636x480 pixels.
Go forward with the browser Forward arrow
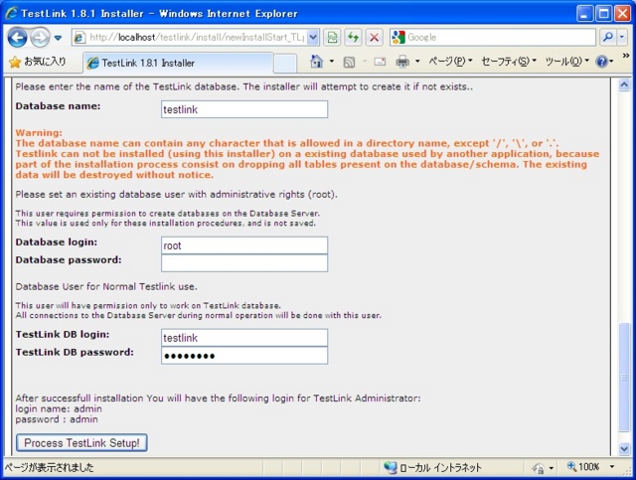pyautogui.click(x=40, y=38)
